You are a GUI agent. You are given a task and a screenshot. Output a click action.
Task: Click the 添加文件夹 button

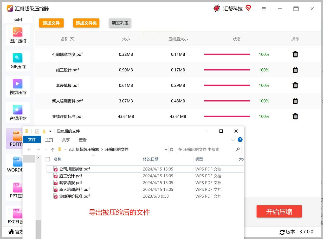click(86, 23)
